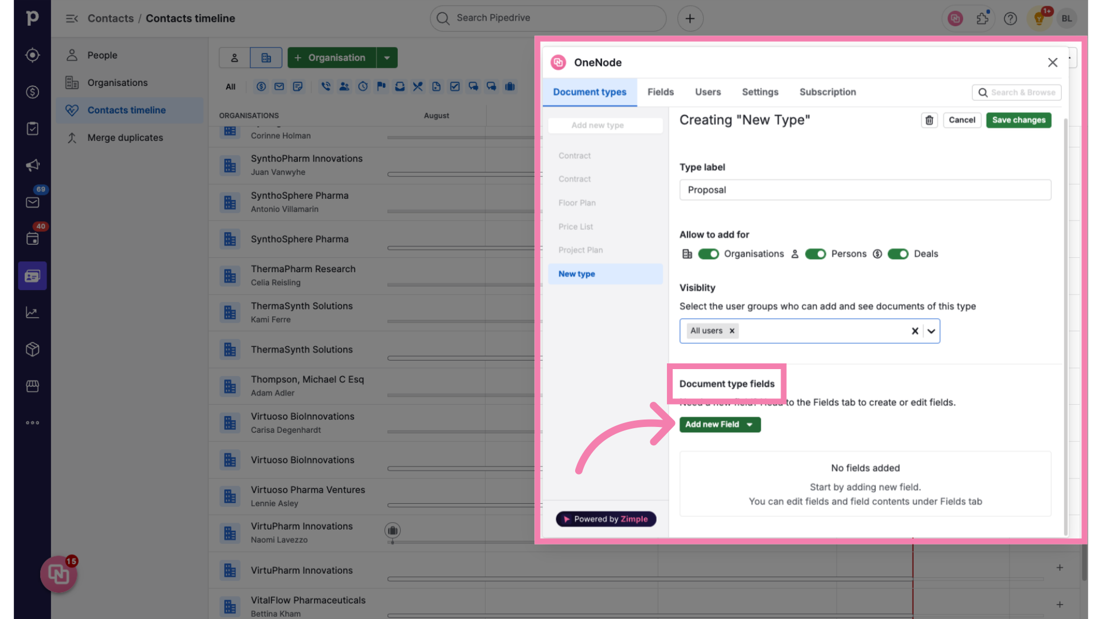Filter the timeline by task clock icon
The height and width of the screenshot is (619, 1102).
(x=363, y=87)
